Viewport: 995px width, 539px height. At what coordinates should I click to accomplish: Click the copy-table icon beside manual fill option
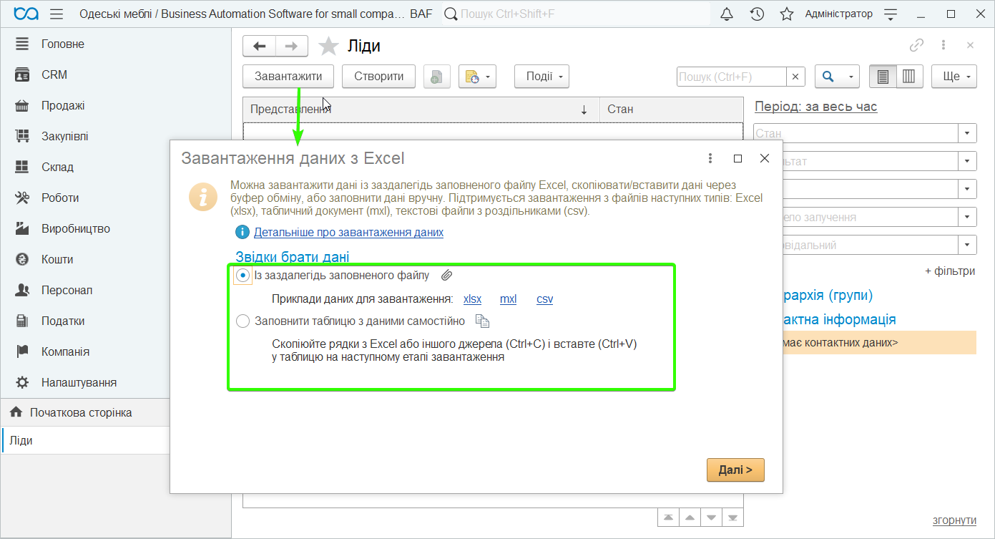point(483,321)
